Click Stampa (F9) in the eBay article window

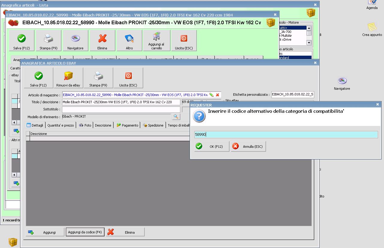pos(98,78)
